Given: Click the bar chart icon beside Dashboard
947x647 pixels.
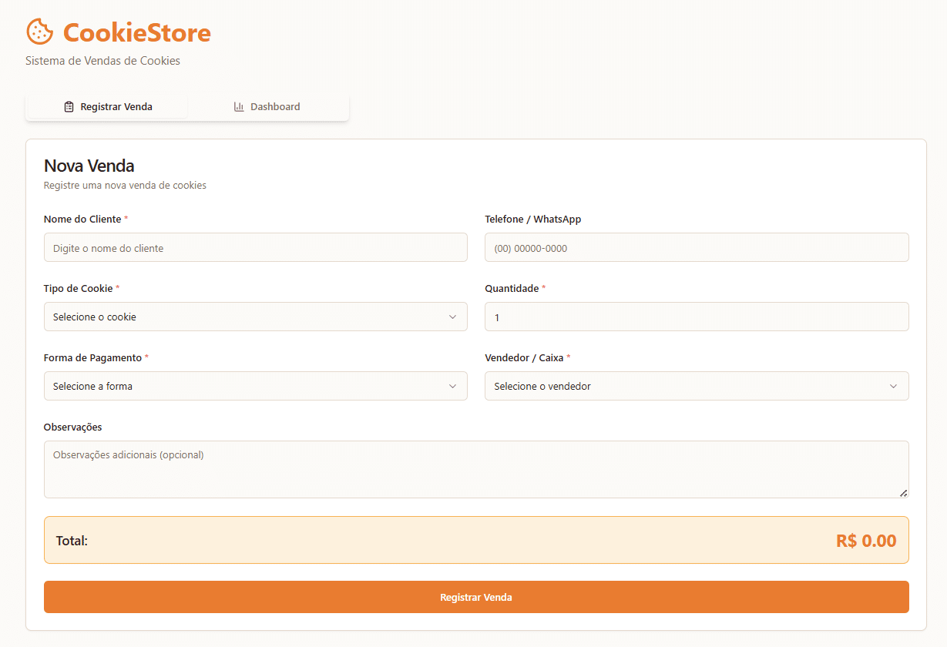Looking at the screenshot, I should (239, 107).
